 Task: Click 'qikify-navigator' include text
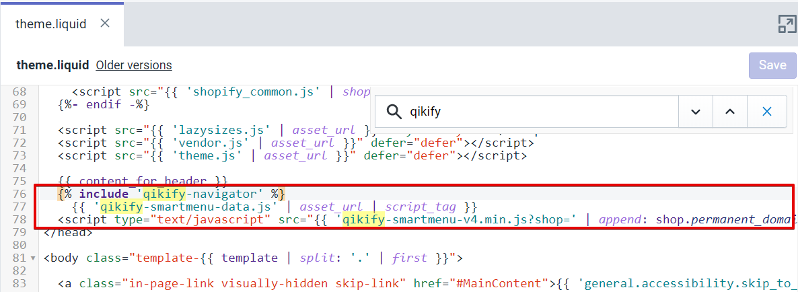pyautogui.click(x=202, y=194)
